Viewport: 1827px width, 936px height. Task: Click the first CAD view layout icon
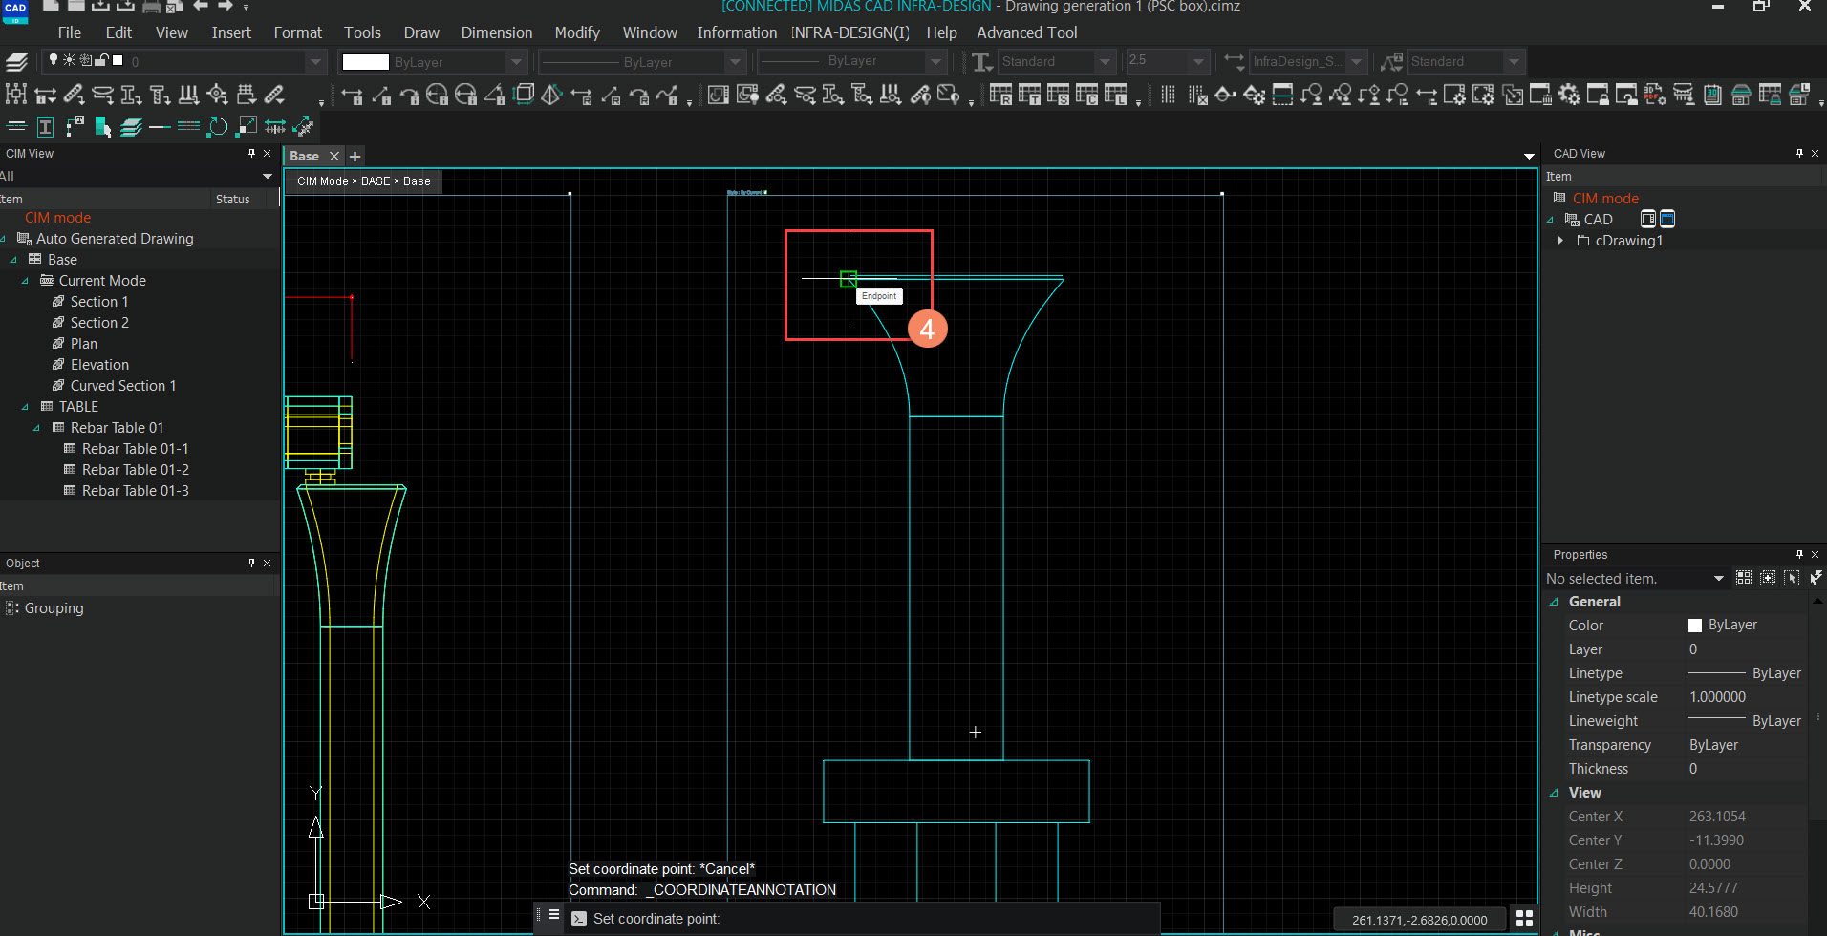pyautogui.click(x=1648, y=219)
